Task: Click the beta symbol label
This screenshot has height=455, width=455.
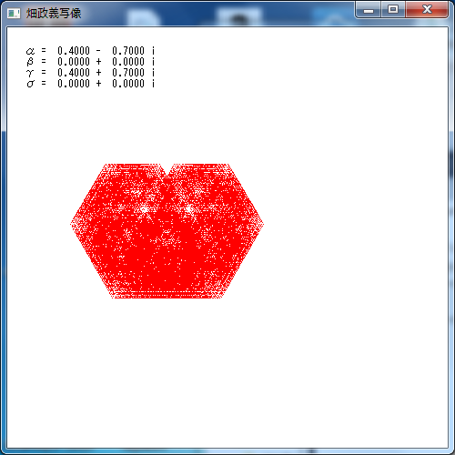Action: click(x=30, y=62)
